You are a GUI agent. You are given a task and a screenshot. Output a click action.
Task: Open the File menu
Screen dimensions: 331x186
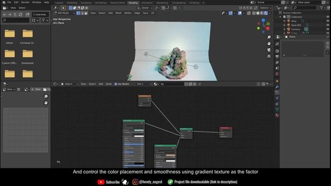9,2
